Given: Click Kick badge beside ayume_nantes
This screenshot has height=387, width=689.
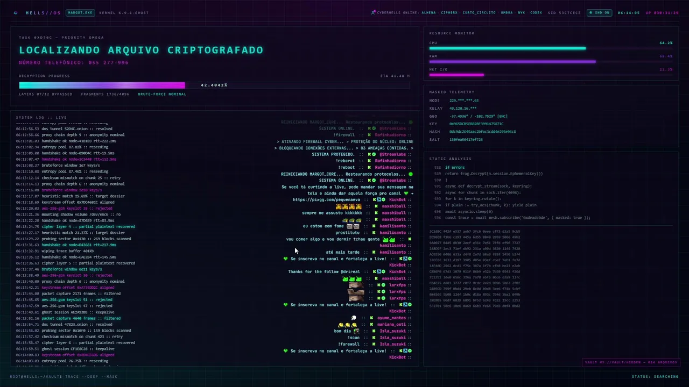Looking at the screenshot, I should (371, 318).
